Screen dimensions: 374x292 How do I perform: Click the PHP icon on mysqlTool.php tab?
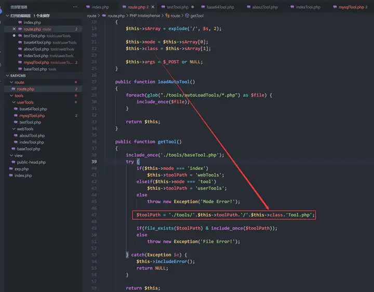coord(335,7)
